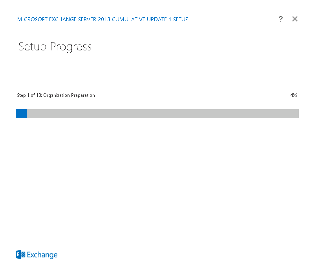
Task: Close the Exchange setup window
Action: click(295, 19)
